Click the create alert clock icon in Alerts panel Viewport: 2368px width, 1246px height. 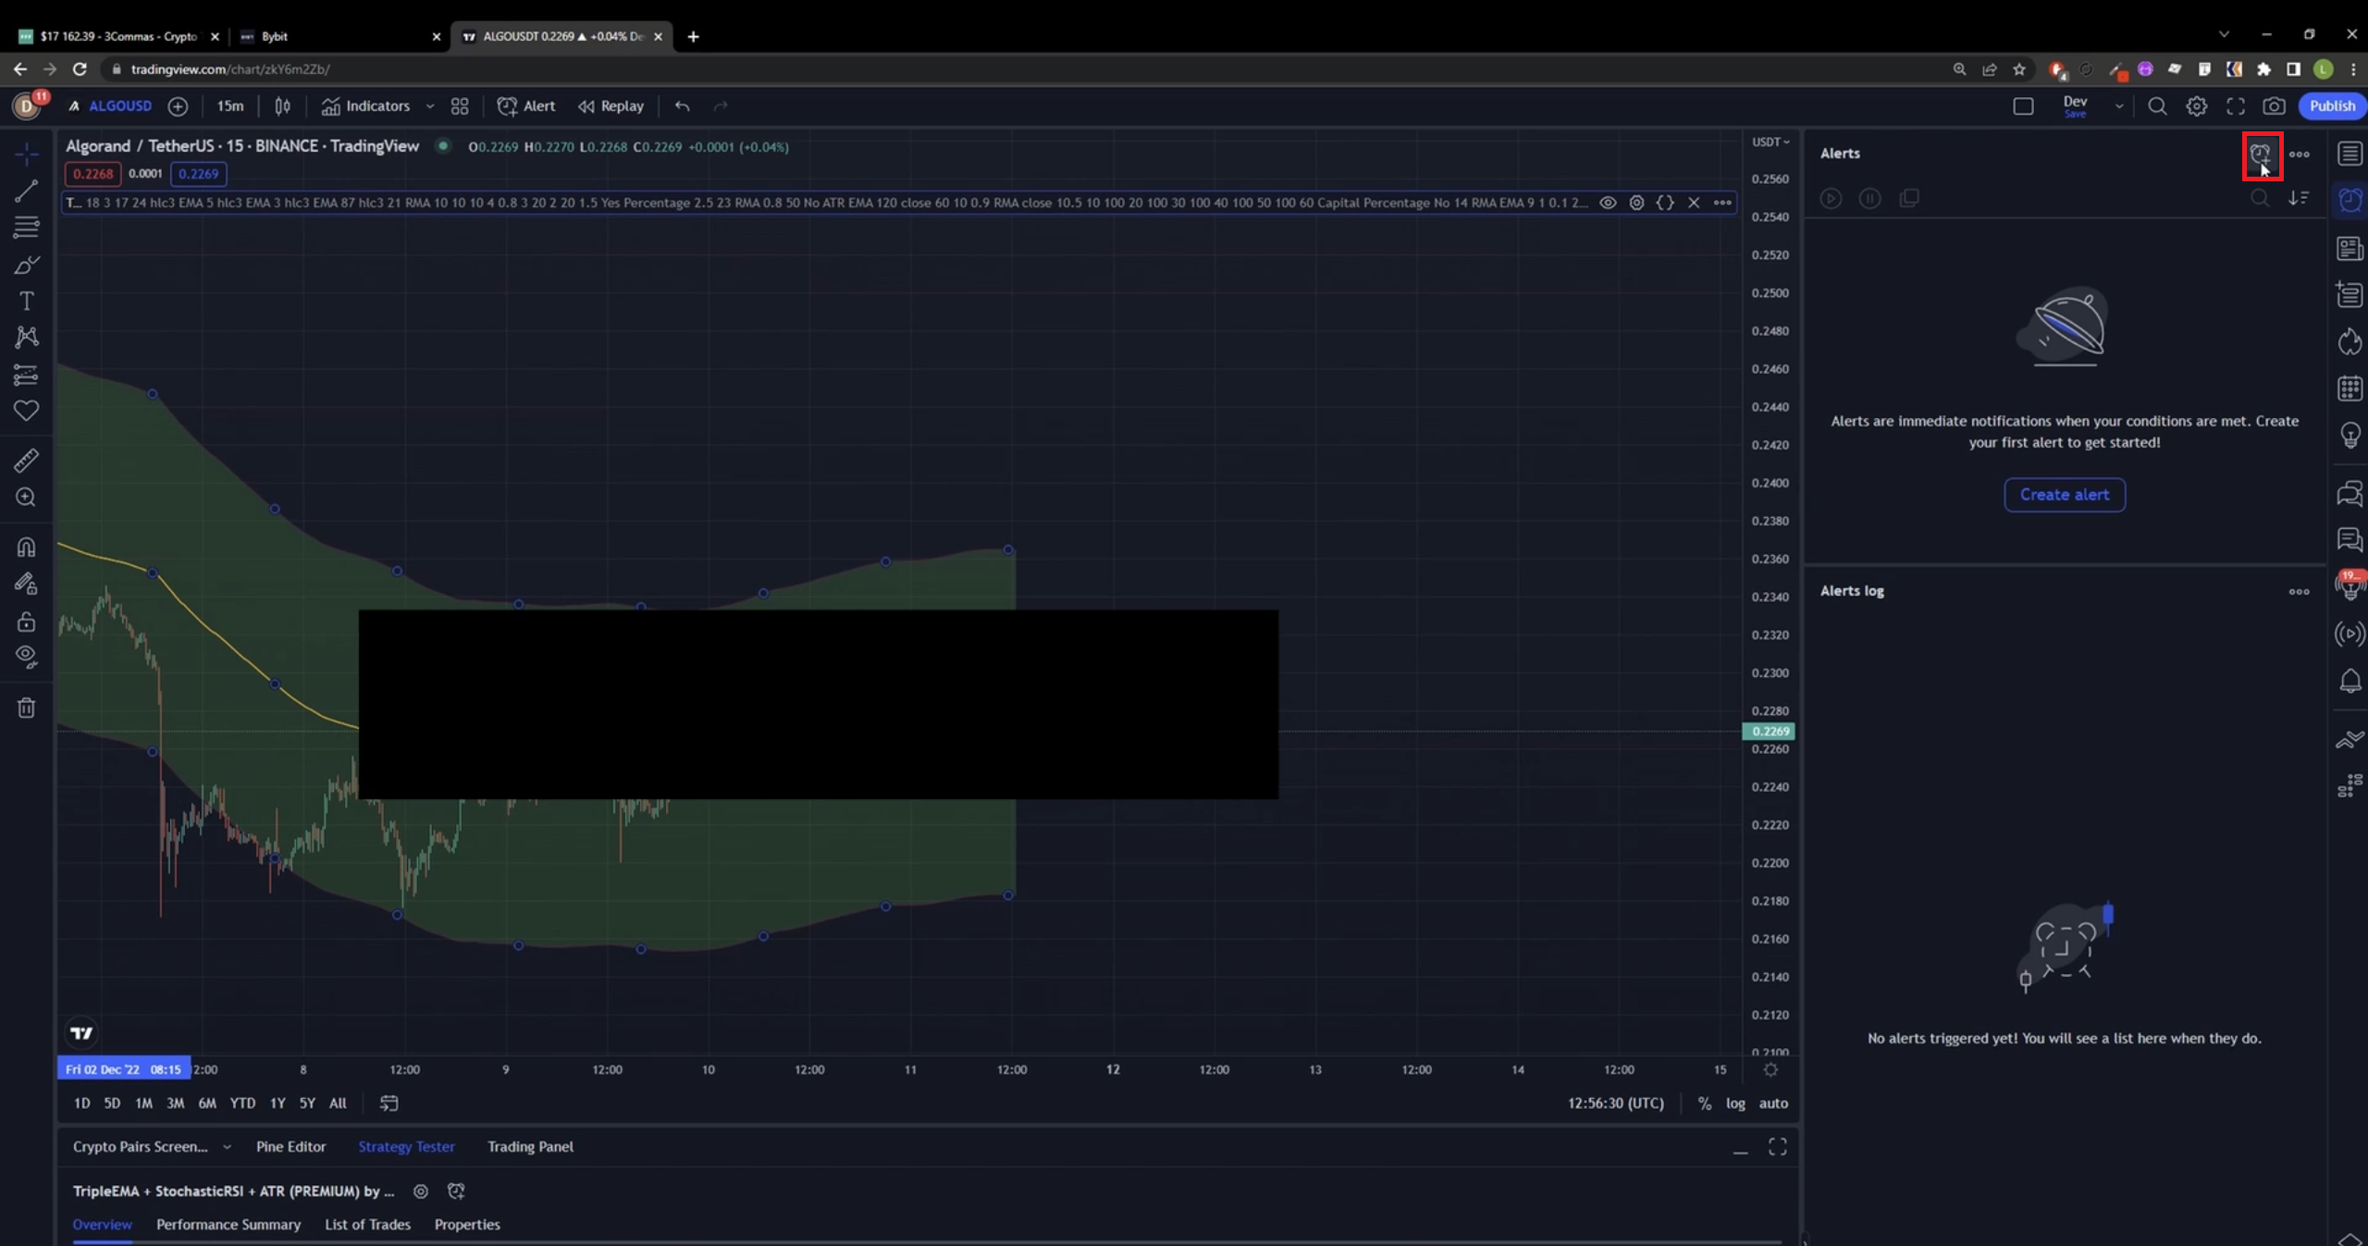[2260, 154]
